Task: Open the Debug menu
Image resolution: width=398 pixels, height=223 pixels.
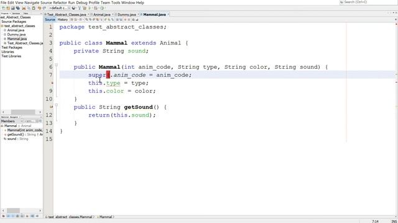Action: point(81,2)
